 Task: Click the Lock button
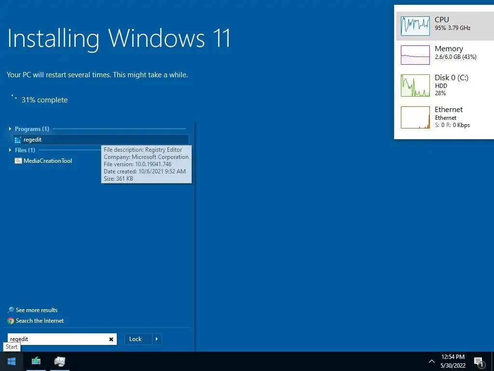coord(138,339)
